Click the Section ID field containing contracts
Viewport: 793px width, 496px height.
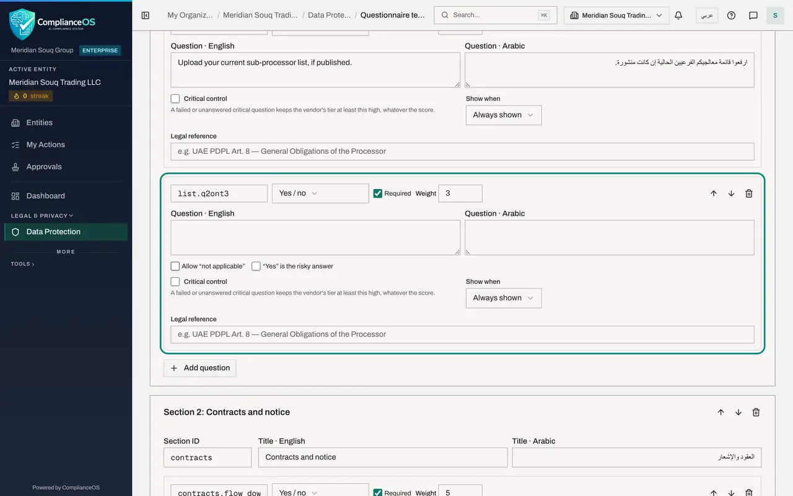pyautogui.click(x=208, y=458)
